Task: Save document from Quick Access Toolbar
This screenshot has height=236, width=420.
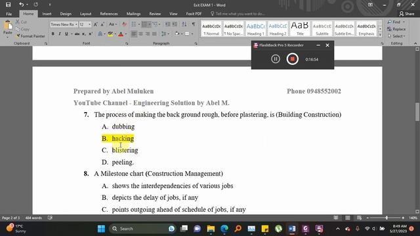Action: pyautogui.click(x=8, y=5)
